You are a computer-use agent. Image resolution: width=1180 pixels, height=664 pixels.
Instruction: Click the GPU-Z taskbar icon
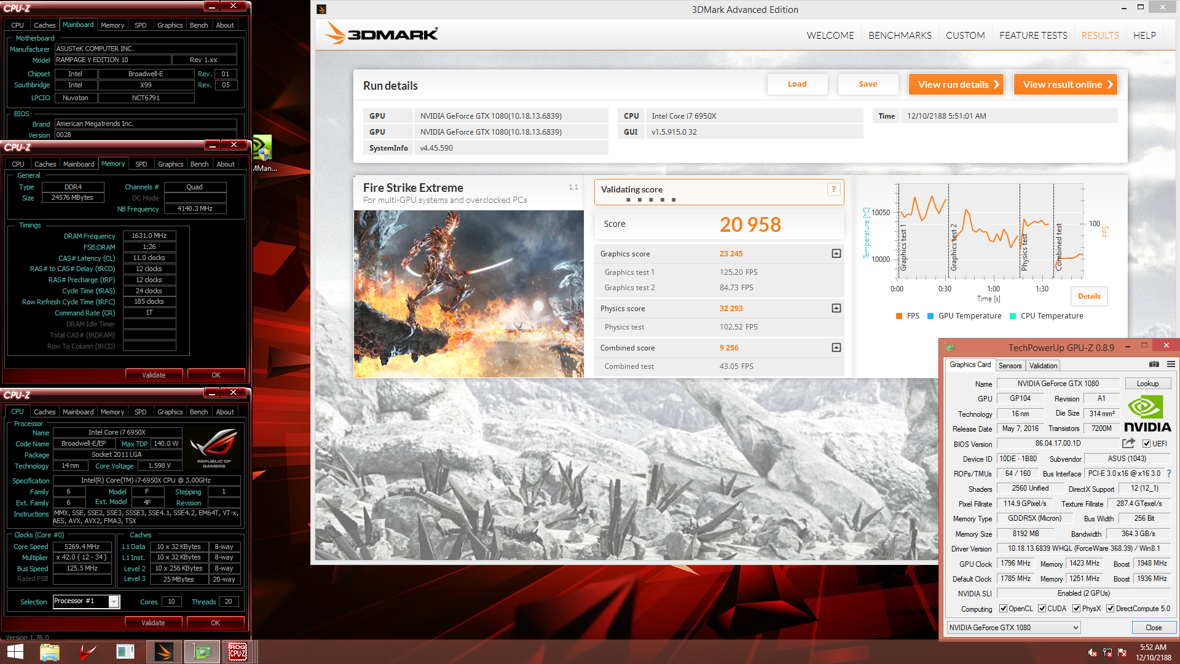click(x=202, y=652)
